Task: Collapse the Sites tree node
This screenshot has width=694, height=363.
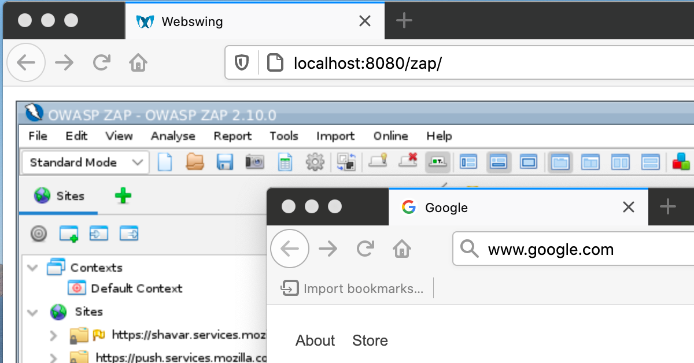Action: 34,312
